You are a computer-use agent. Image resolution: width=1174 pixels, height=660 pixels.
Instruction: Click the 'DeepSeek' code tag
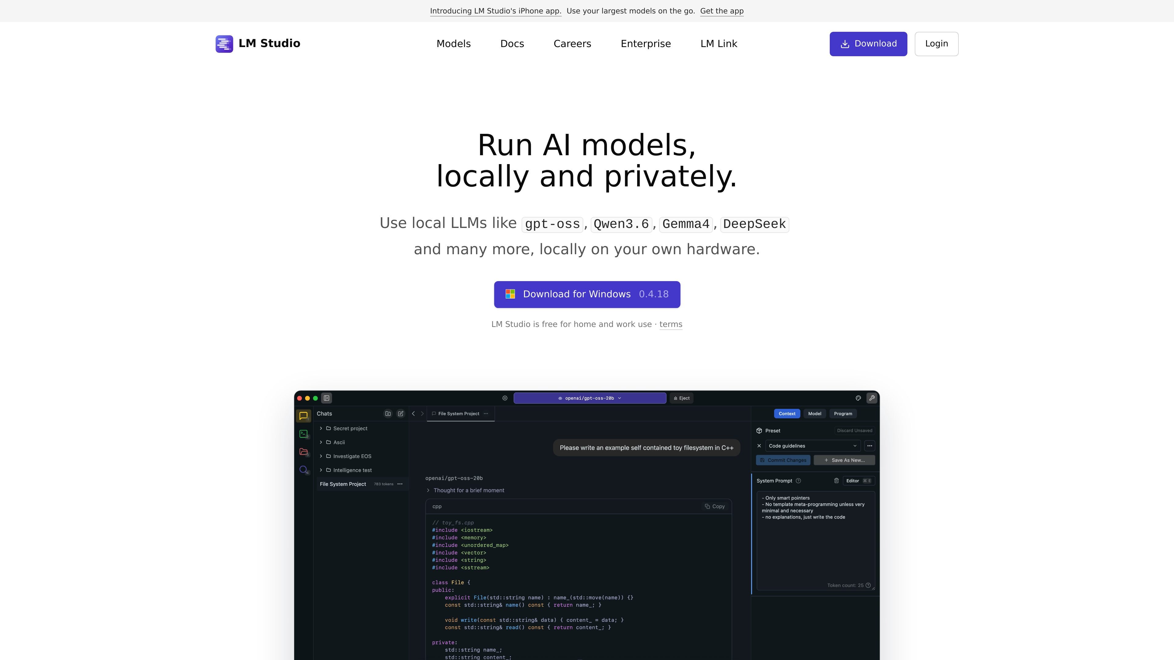pos(755,224)
